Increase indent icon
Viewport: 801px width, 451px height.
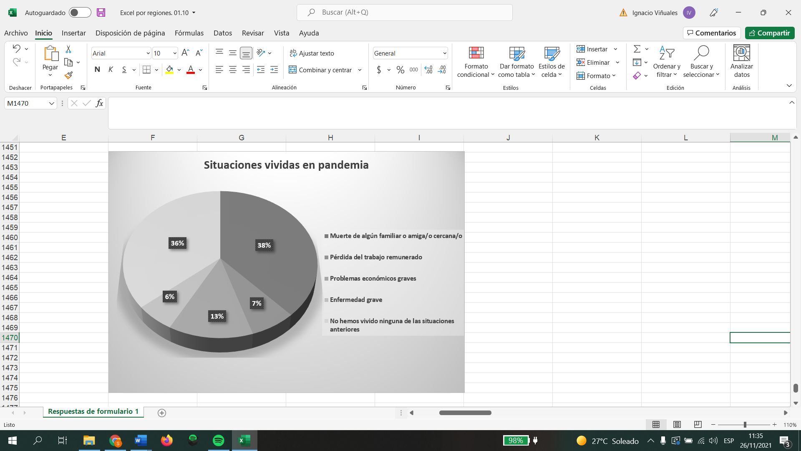click(x=274, y=70)
